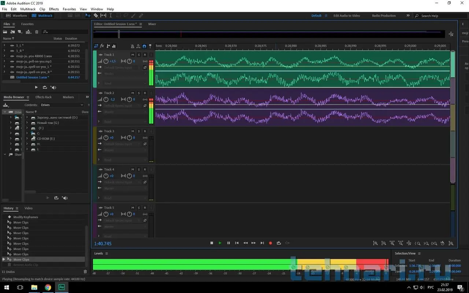Stop playback with the Stop button
This screenshot has width=469, height=293.
click(x=211, y=243)
